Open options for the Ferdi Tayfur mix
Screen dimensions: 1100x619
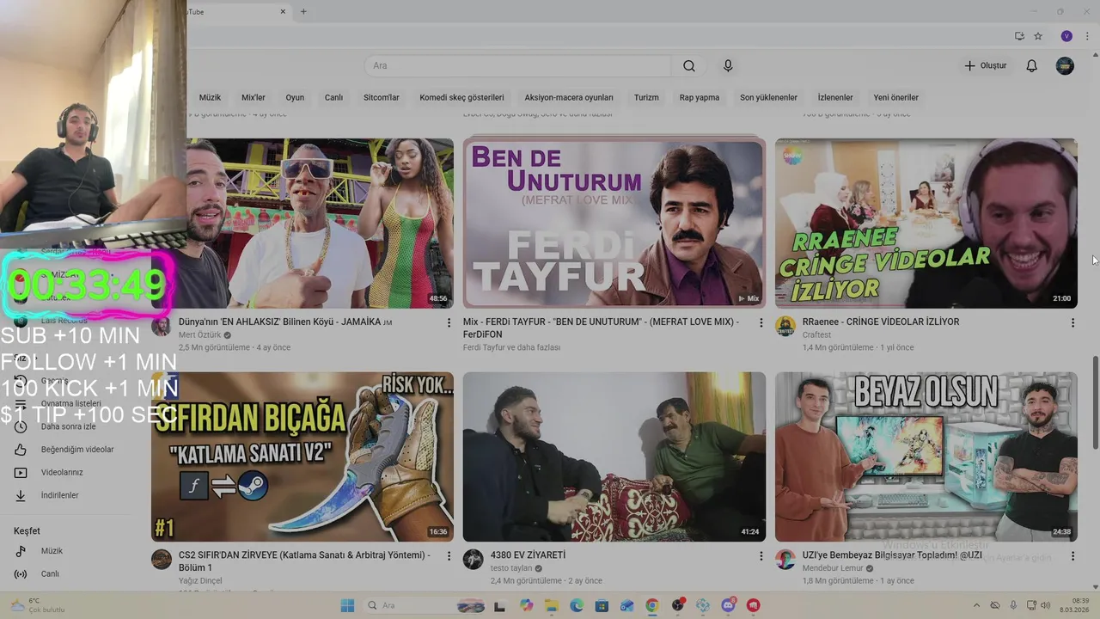pos(761,322)
